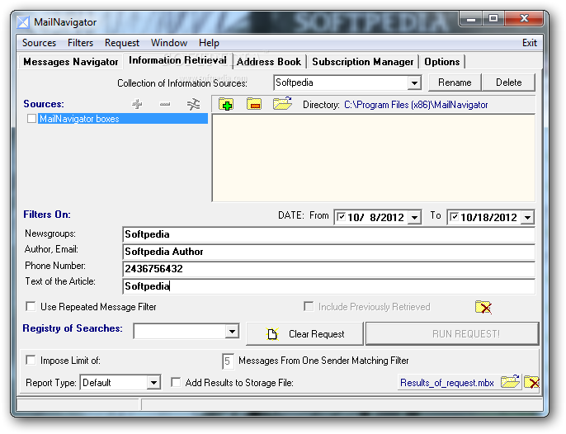The width and height of the screenshot is (566, 434).
Task: Click the remove source minus icon
Action: pyautogui.click(x=165, y=104)
